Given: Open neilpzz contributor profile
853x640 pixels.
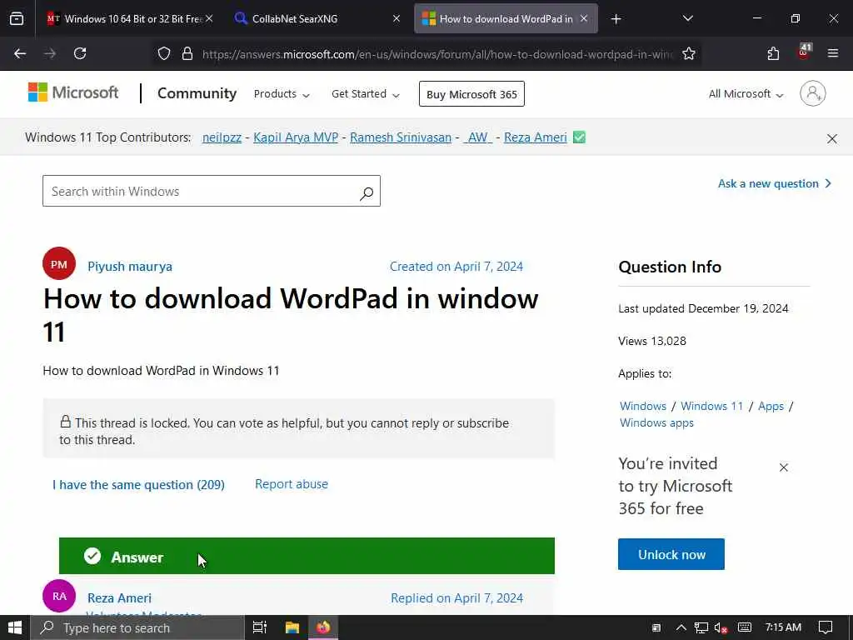Looking at the screenshot, I should point(222,137).
